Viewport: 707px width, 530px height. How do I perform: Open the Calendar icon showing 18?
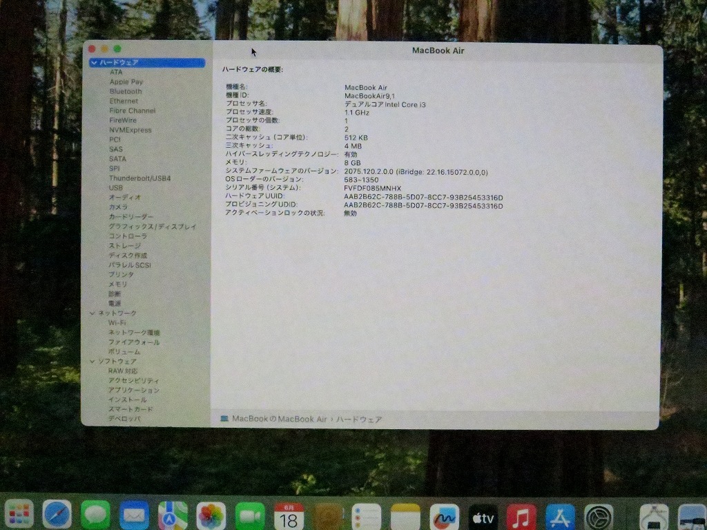[x=289, y=515]
